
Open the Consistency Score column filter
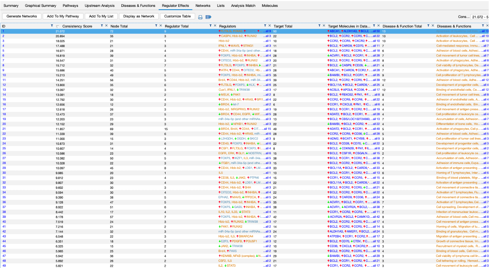[102, 26]
